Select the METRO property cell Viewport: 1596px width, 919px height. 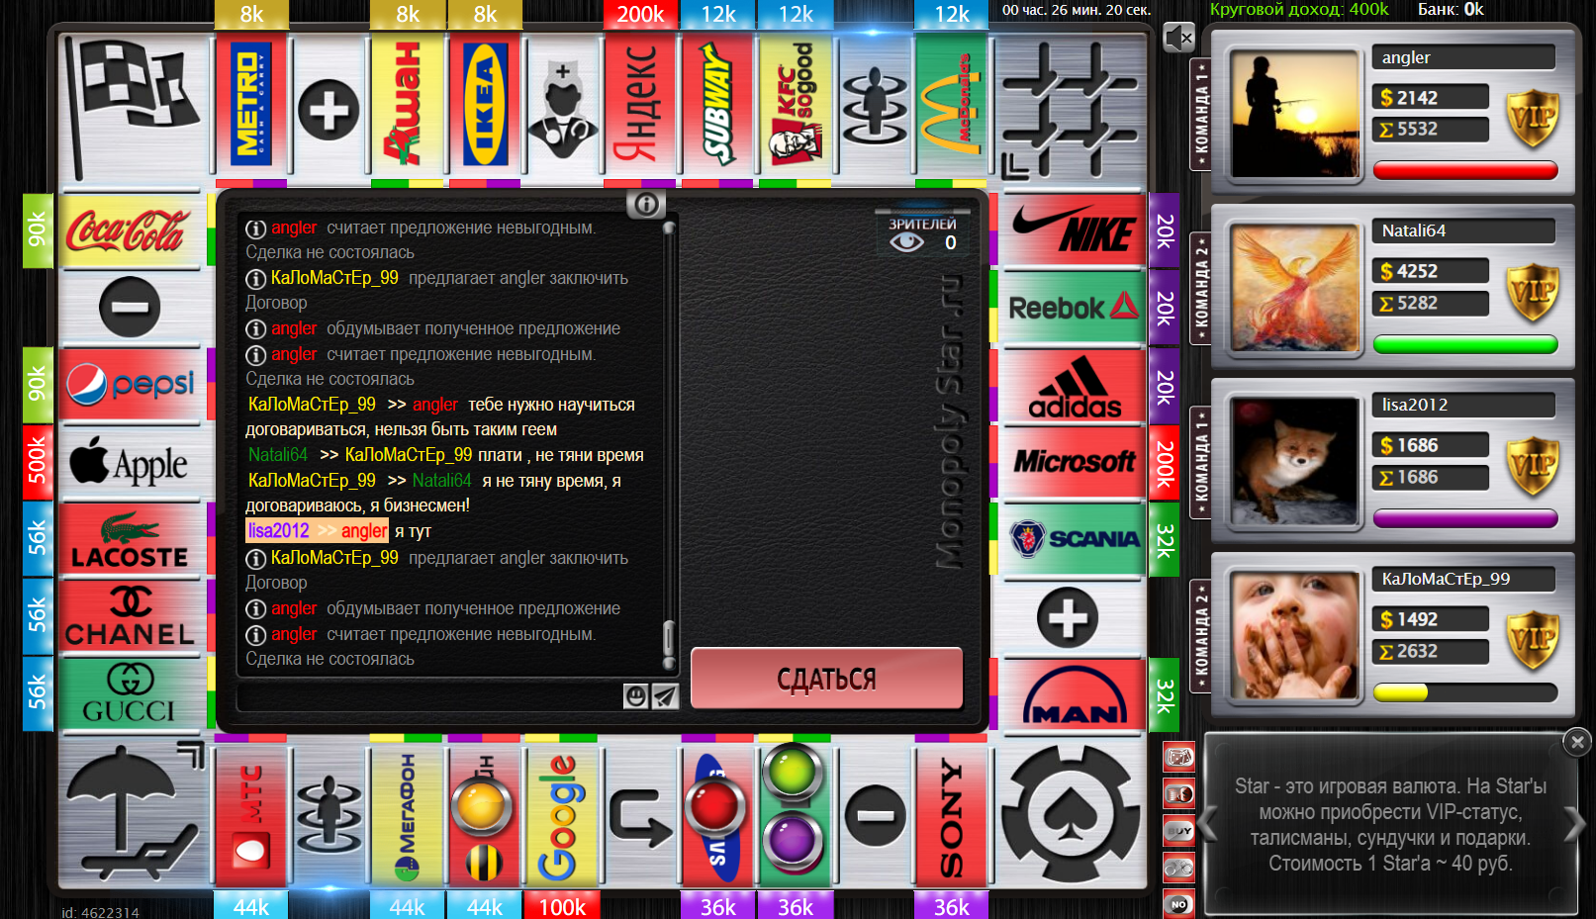tap(250, 105)
